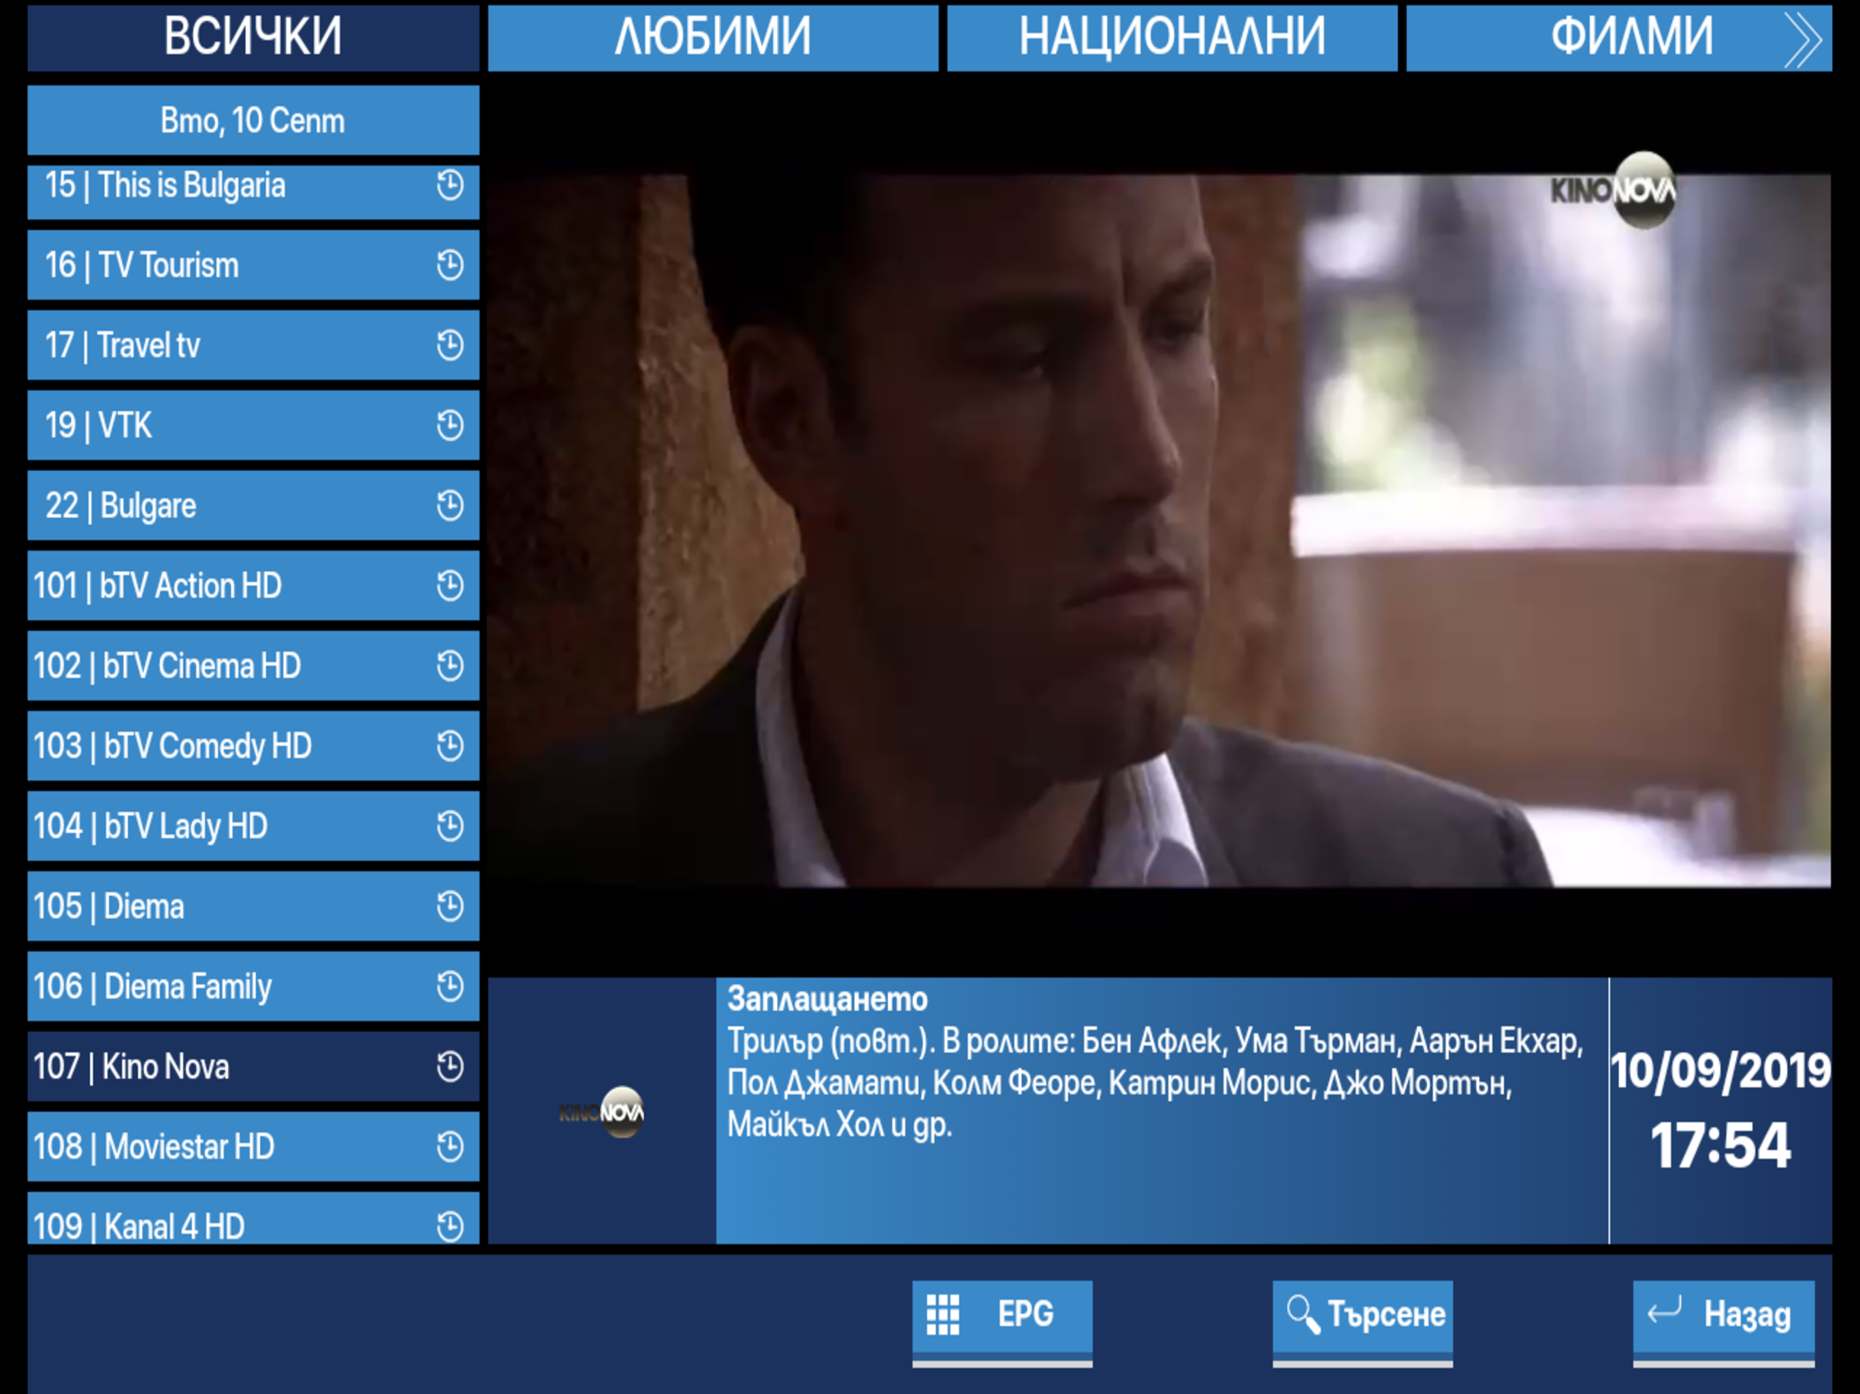Click the Kino Nova logo thumbnail in the info panel

[x=602, y=1112]
